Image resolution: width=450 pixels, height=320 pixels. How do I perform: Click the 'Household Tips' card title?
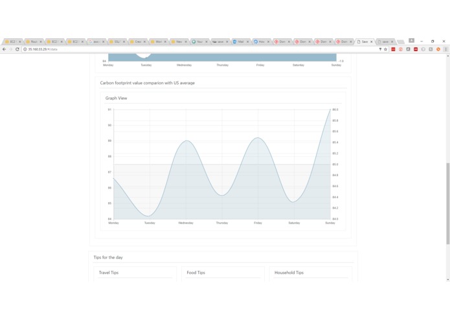pyautogui.click(x=289, y=273)
